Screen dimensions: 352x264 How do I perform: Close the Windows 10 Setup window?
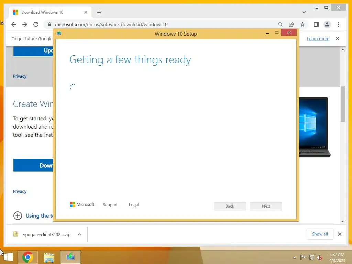click(x=289, y=33)
